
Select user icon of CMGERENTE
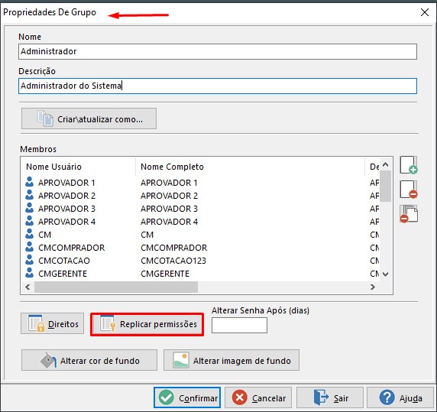(x=29, y=273)
